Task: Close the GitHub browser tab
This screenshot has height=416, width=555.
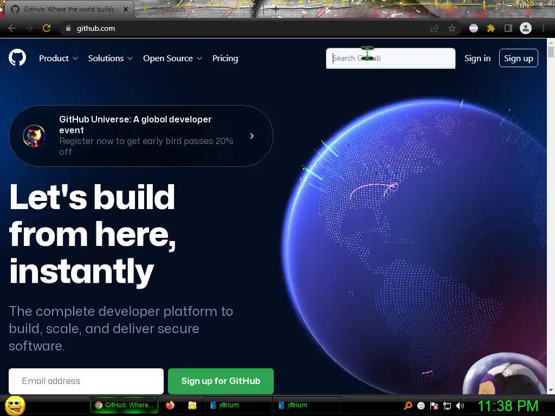Action: pyautogui.click(x=126, y=9)
